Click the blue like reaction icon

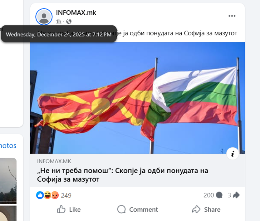point(40,195)
